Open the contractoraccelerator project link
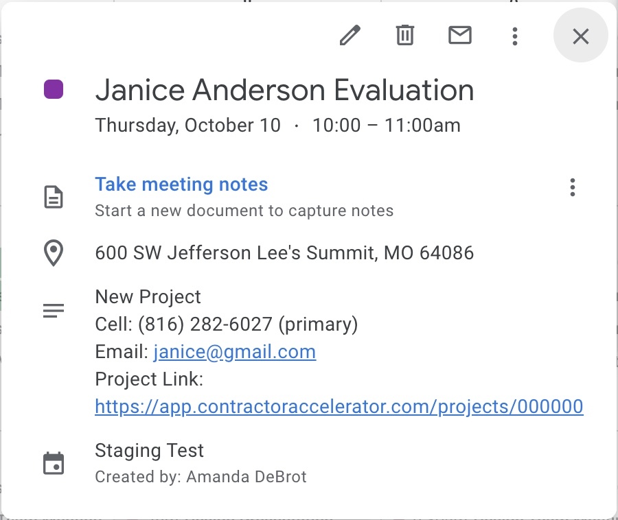This screenshot has width=618, height=520. 339,406
